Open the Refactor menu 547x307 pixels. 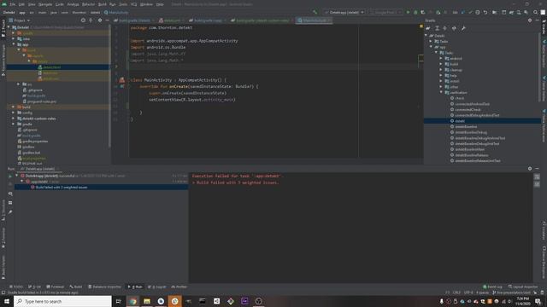[88, 4]
